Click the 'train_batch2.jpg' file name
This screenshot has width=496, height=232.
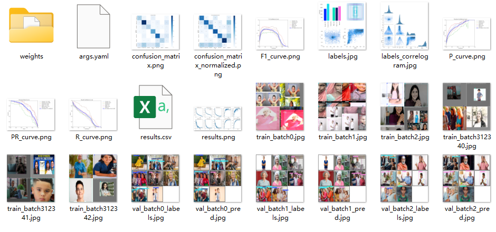[404, 138]
